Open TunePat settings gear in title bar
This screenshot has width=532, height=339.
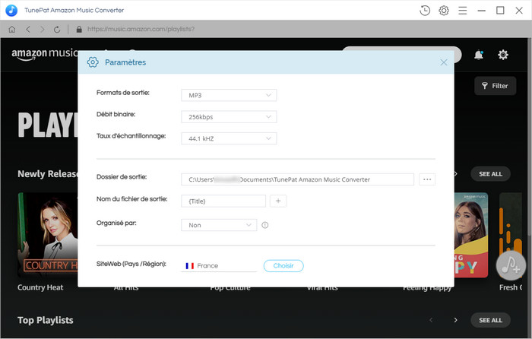tap(444, 11)
